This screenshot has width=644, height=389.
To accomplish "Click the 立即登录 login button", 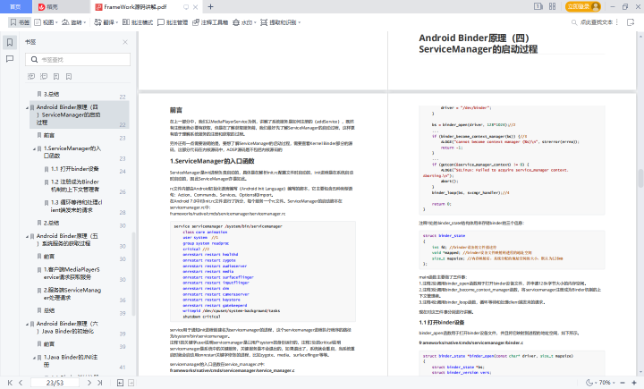I will pyautogui.click(x=583, y=6).
